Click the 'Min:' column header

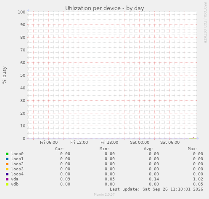(104, 149)
